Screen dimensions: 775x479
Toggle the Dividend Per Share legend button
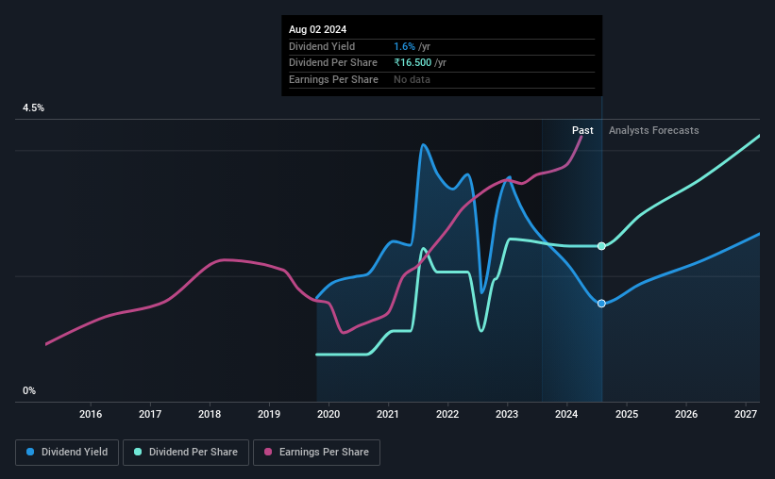[186, 452]
